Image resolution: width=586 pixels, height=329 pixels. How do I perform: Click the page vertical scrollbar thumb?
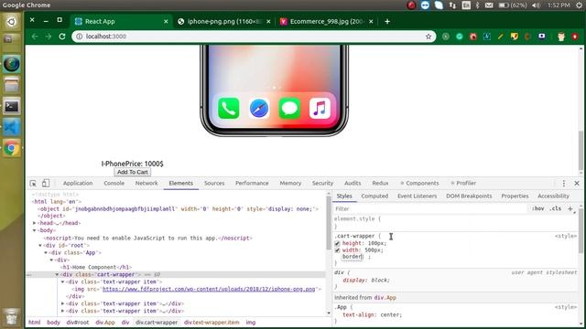click(x=581, y=150)
